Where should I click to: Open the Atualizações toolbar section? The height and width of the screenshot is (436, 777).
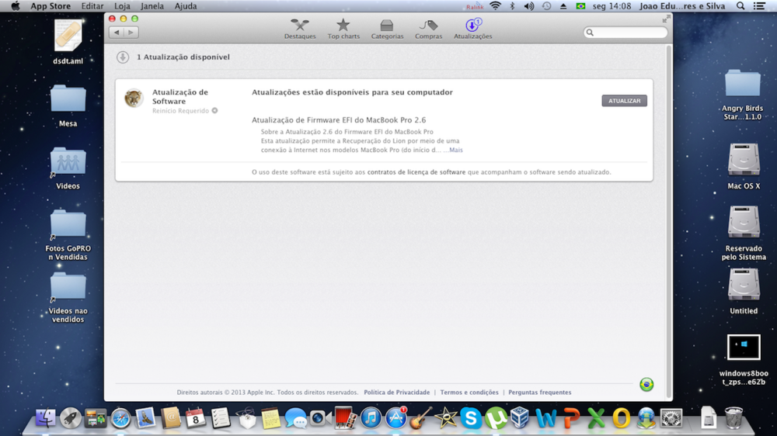pos(472,29)
